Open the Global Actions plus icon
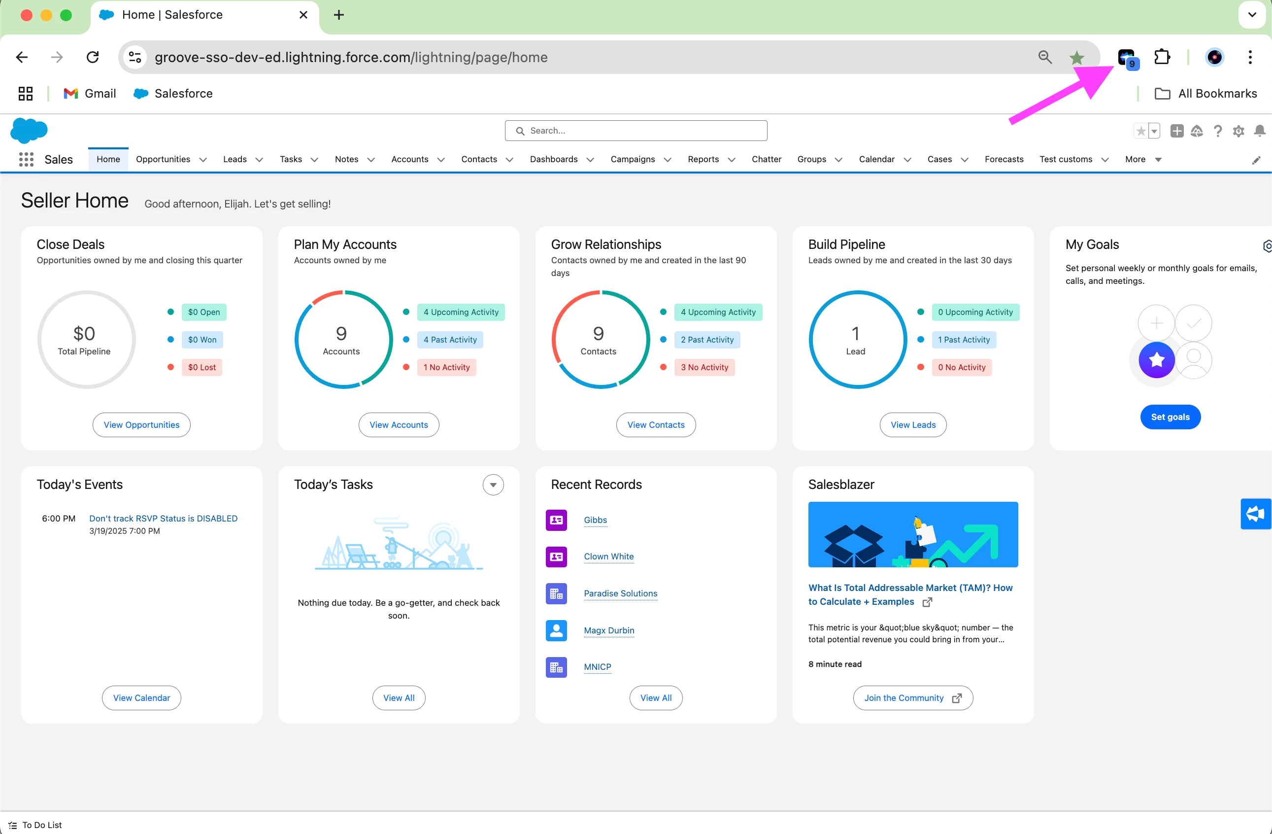 1176,131
